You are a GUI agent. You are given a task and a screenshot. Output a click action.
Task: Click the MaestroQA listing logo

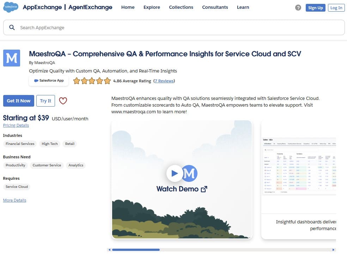click(x=12, y=58)
